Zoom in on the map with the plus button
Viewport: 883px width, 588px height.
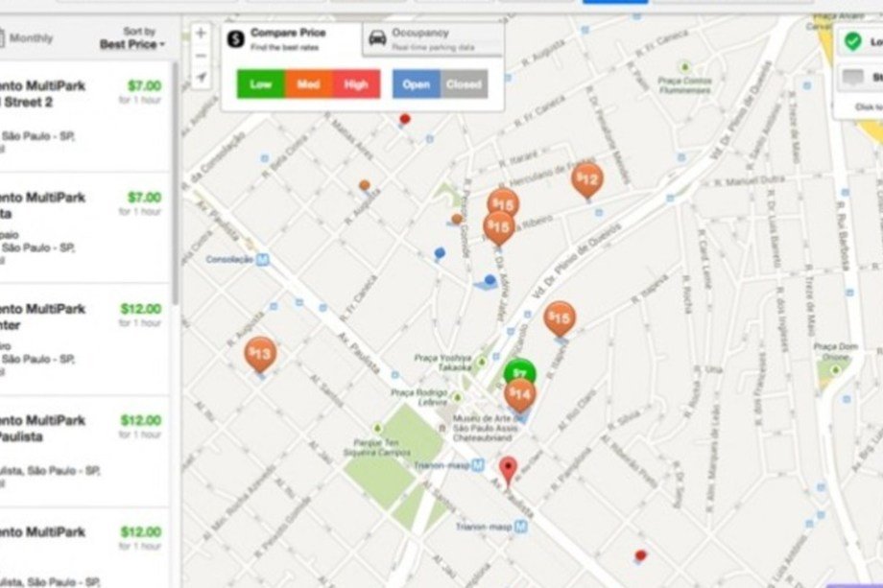[201, 34]
